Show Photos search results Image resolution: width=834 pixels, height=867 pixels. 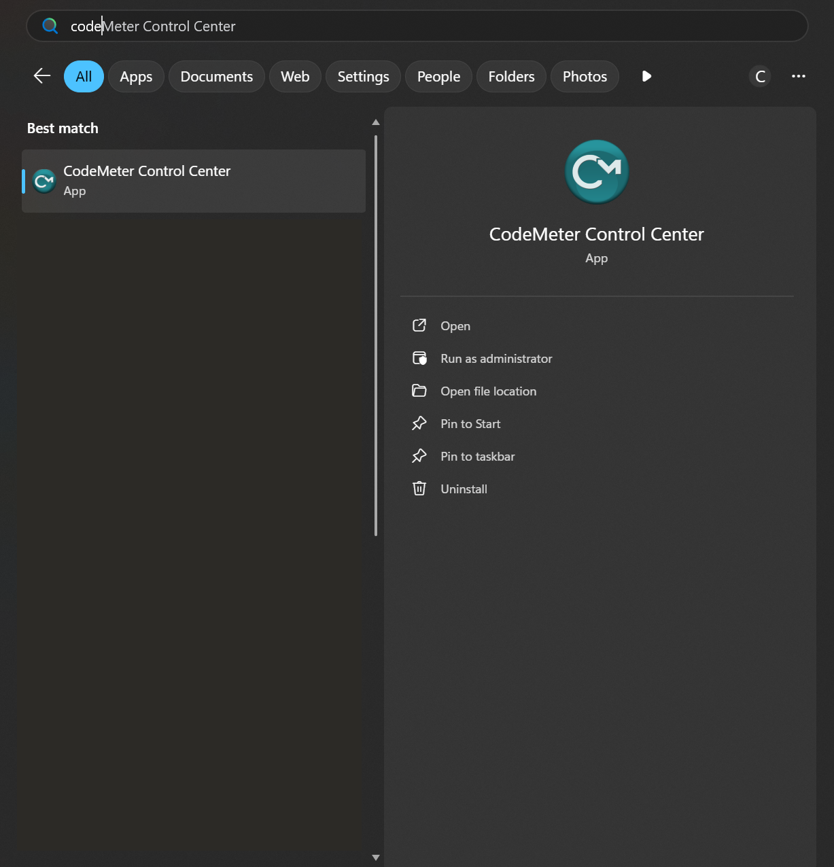pos(585,77)
